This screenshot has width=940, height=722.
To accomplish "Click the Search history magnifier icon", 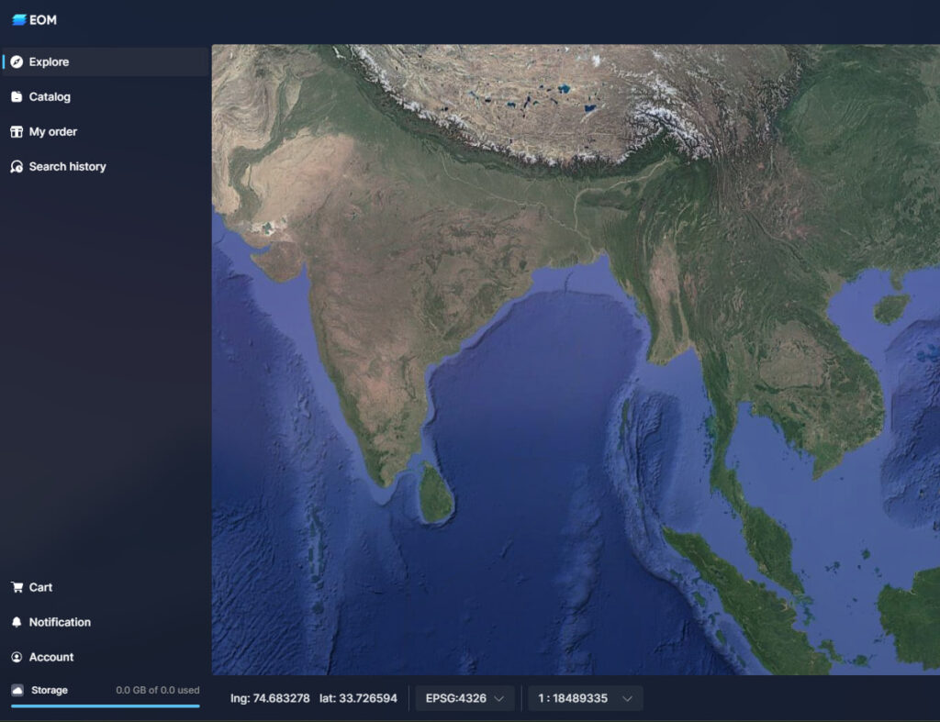I will pyautogui.click(x=17, y=167).
